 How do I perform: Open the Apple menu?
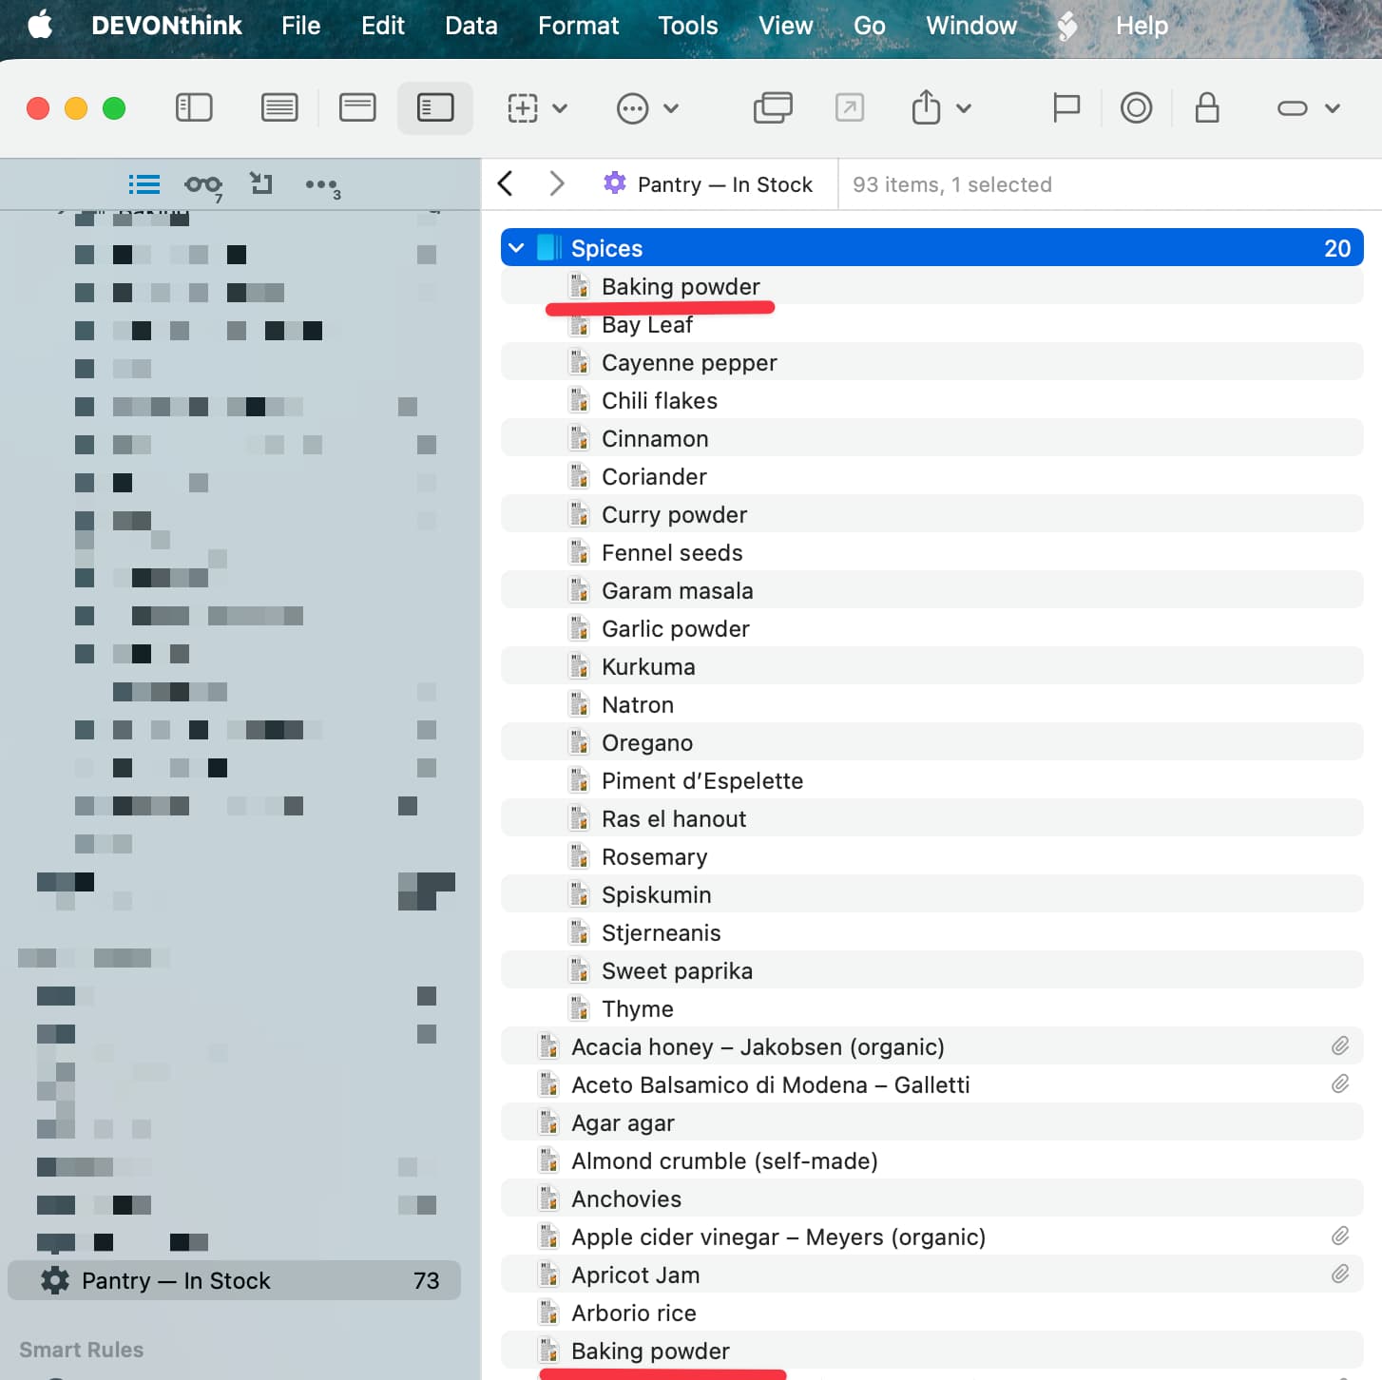(x=40, y=26)
